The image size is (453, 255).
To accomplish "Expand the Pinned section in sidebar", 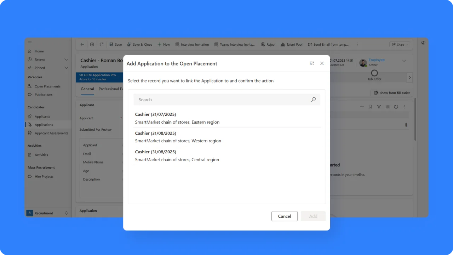I will pos(66,68).
